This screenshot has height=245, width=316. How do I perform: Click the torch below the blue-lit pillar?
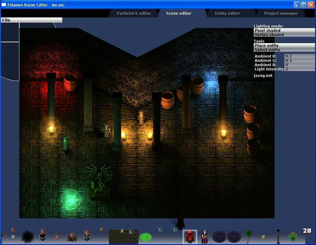223,134
